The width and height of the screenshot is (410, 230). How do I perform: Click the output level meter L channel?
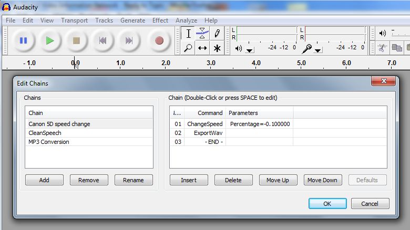(x=266, y=30)
